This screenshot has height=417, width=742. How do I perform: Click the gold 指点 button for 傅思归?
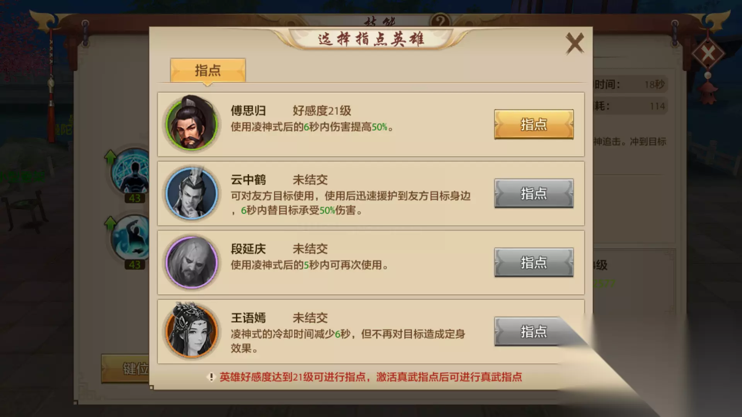[534, 124]
